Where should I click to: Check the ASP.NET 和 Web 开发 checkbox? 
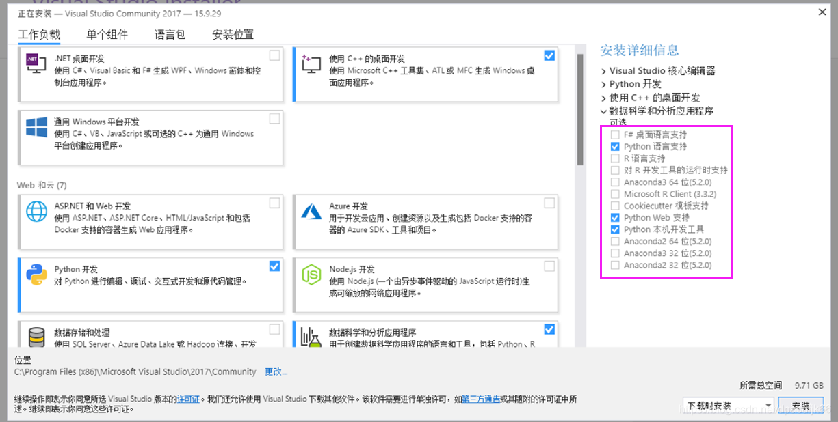pos(274,203)
